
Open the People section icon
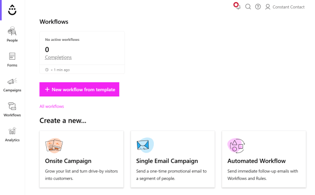click(x=12, y=31)
